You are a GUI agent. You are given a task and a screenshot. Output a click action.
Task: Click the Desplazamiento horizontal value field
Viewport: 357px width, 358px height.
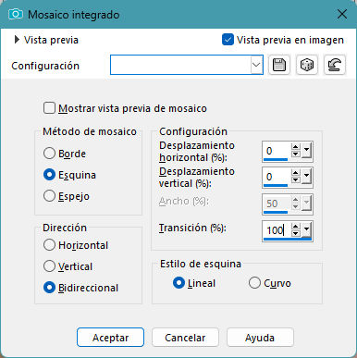coord(277,151)
